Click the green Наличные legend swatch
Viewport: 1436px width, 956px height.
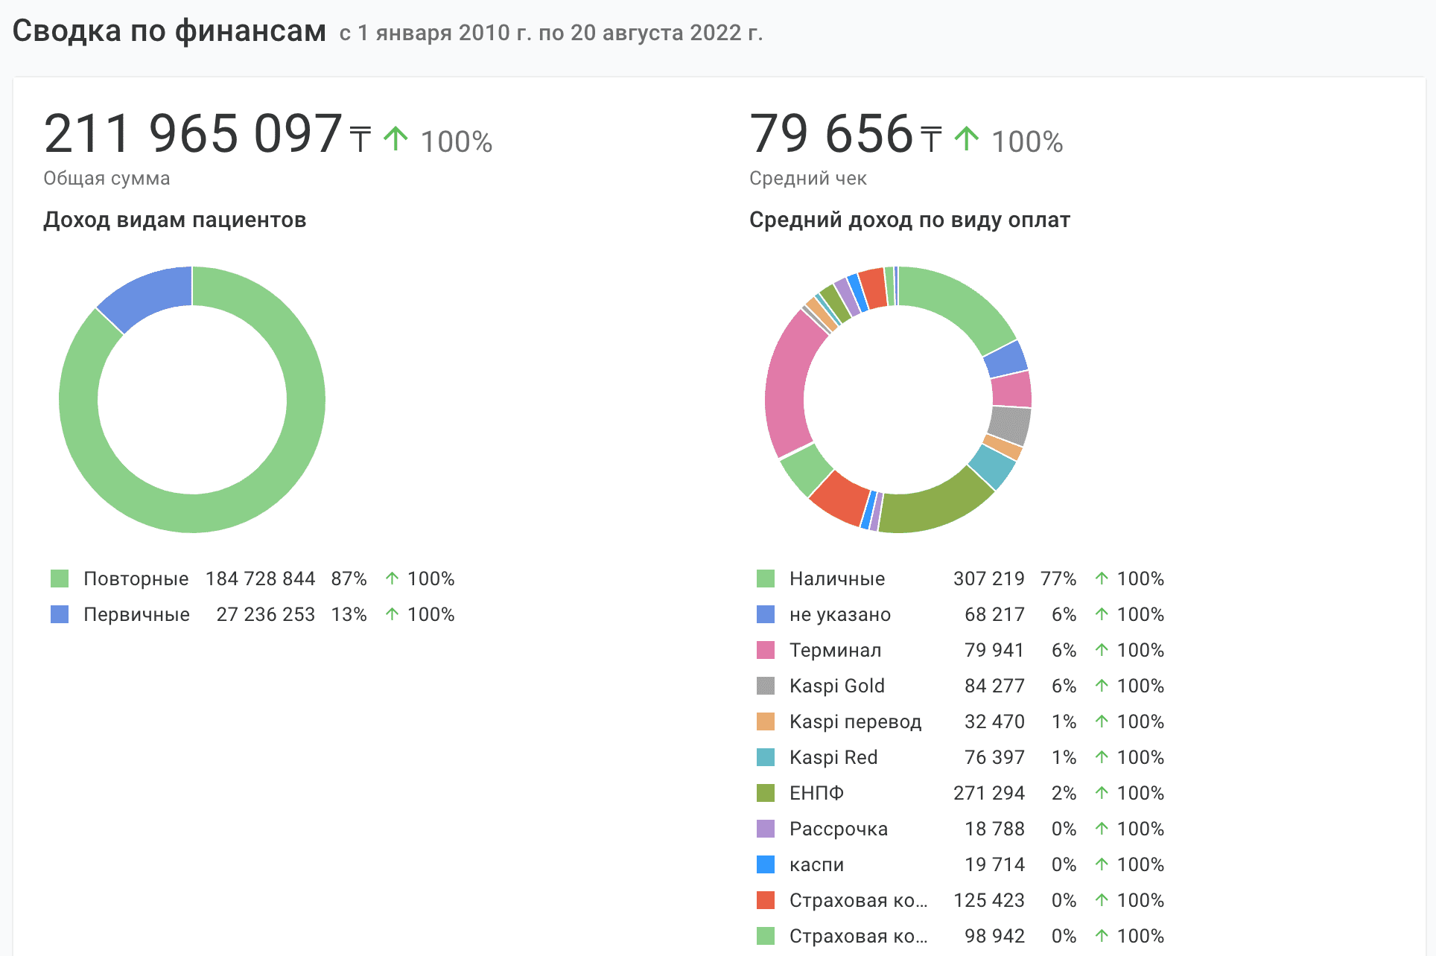pyautogui.click(x=765, y=579)
